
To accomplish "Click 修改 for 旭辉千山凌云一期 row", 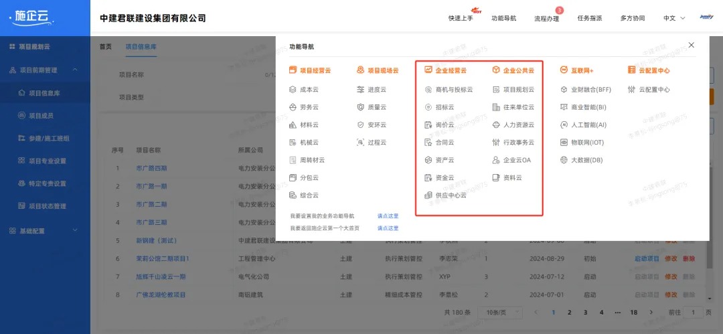I will pos(671,277).
